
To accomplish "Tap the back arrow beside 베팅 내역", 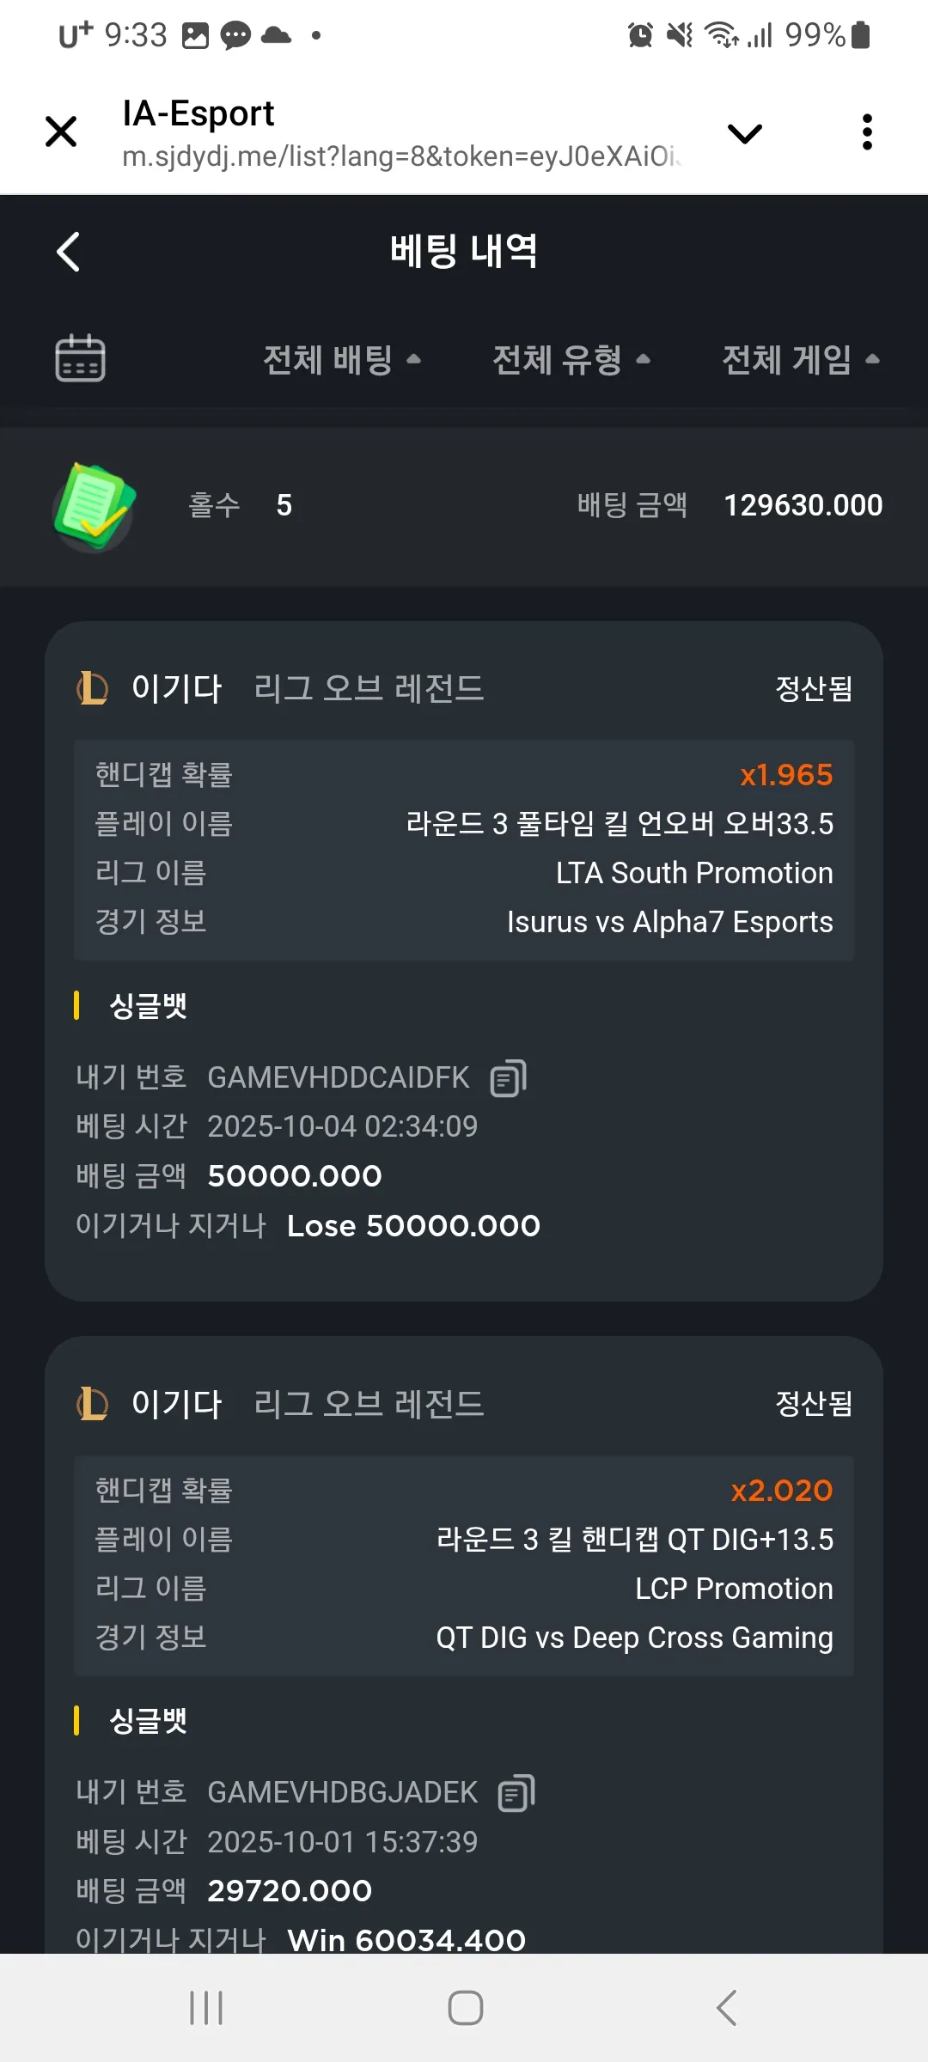I will 68,252.
